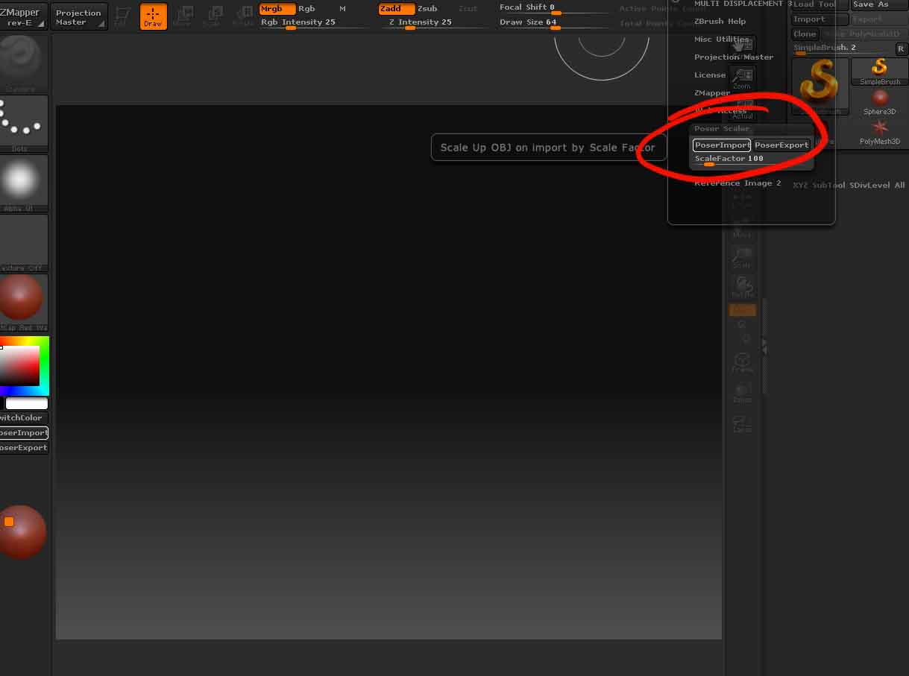Click PoserImport in the Poser Scaler menu
The height and width of the screenshot is (676, 909).
pos(721,145)
